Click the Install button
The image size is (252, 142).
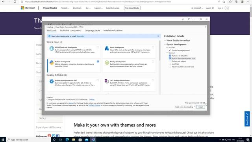click(x=200, y=107)
